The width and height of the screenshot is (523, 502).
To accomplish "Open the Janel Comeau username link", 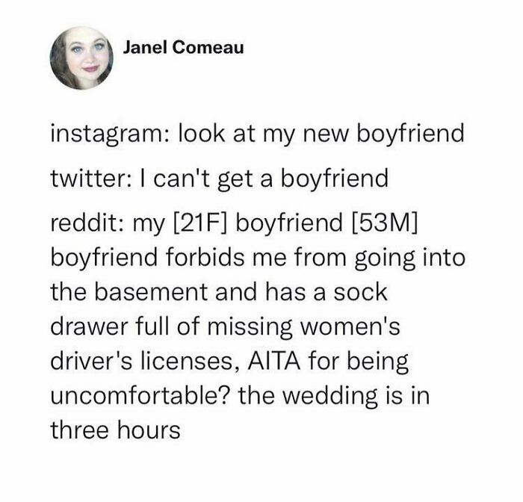I will 172,47.
